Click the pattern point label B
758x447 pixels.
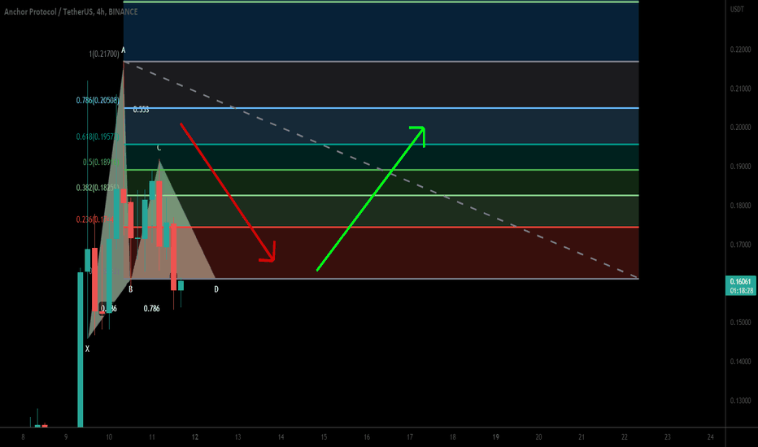130,289
